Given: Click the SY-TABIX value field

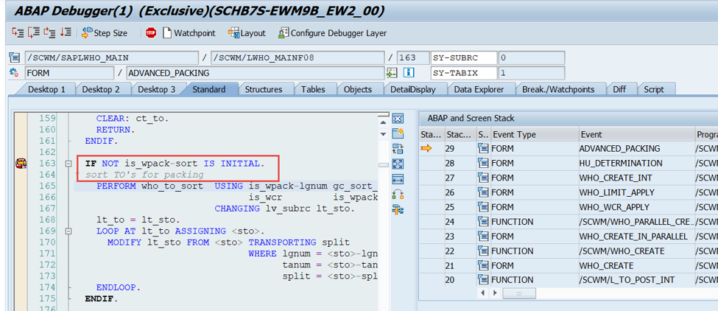Looking at the screenshot, I should [531, 73].
